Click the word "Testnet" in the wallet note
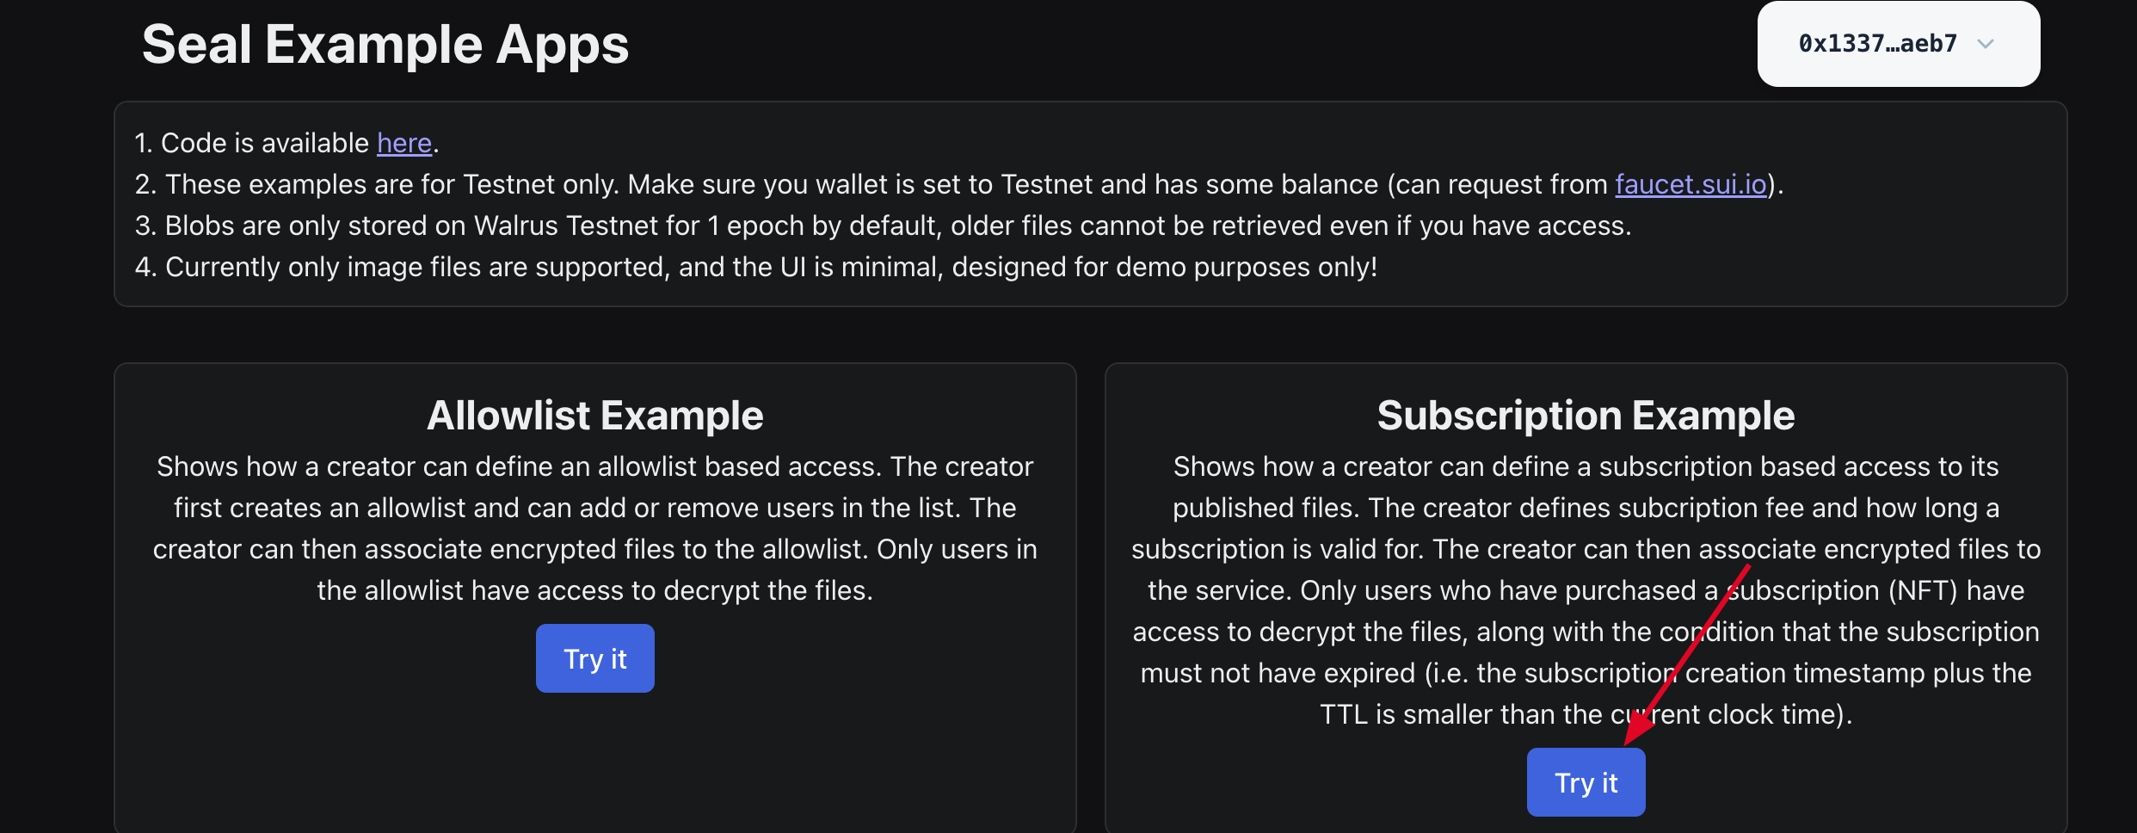Image resolution: width=2137 pixels, height=833 pixels. tap(1050, 184)
